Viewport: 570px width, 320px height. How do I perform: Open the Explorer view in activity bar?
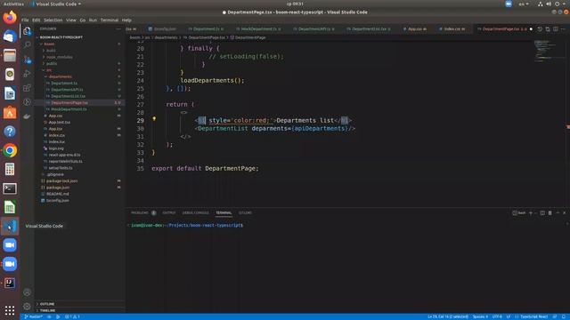(x=27, y=31)
